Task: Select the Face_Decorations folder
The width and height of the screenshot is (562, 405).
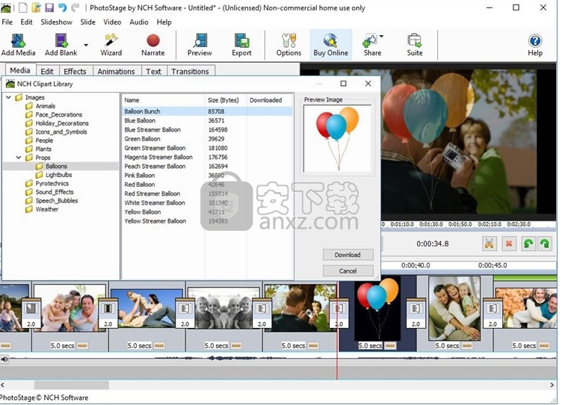Action: click(59, 114)
